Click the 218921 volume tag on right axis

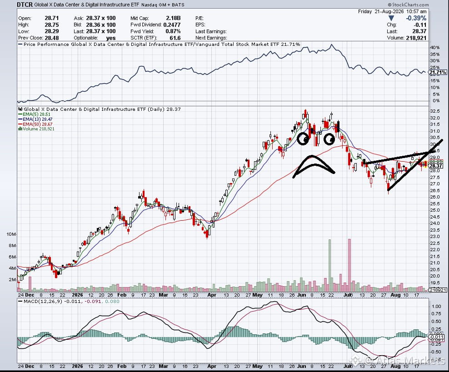coord(438,290)
